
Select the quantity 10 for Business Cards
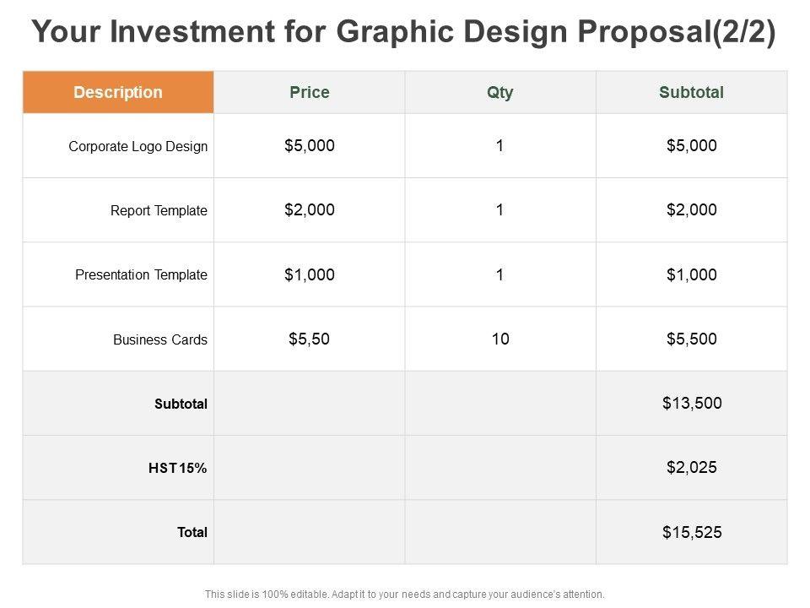pos(500,339)
